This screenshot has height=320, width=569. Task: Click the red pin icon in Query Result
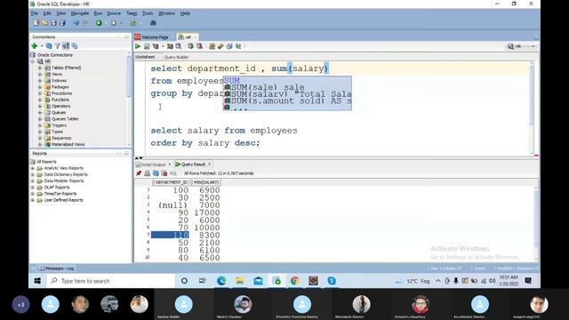139,173
